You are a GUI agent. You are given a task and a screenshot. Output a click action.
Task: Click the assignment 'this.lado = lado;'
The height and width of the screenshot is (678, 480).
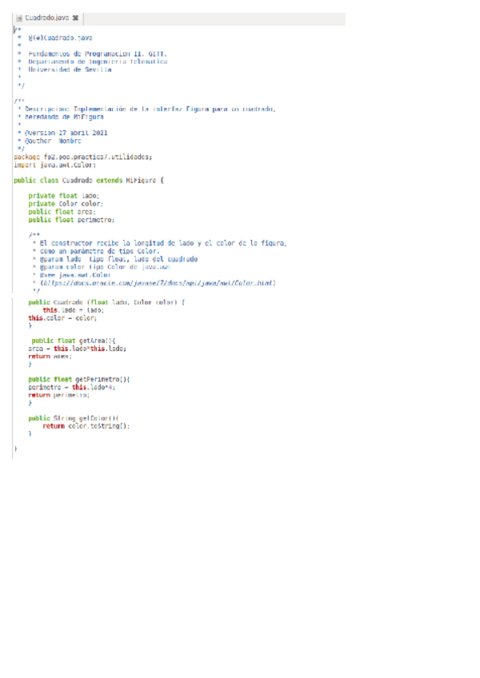pos(73,310)
